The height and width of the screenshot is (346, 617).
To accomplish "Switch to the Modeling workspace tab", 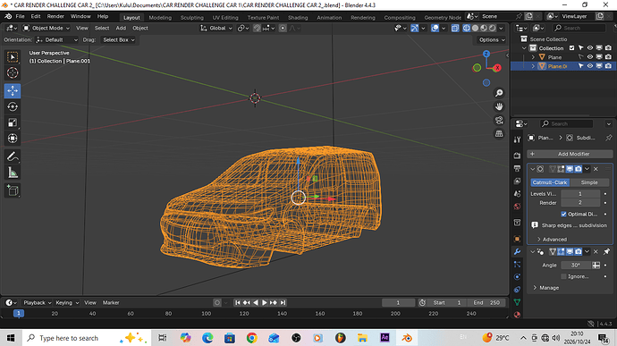I will 160,17.
